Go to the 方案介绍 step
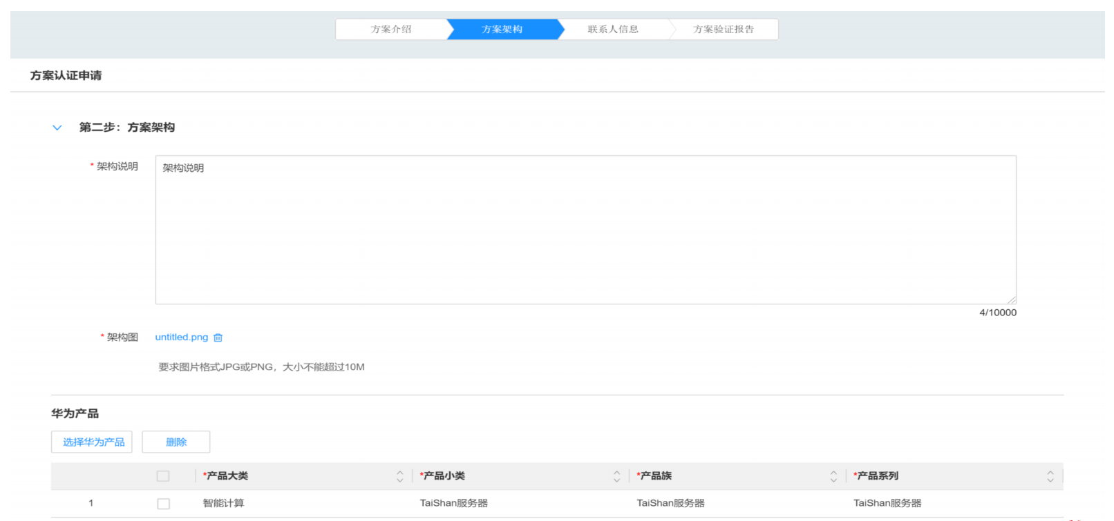 click(391, 29)
